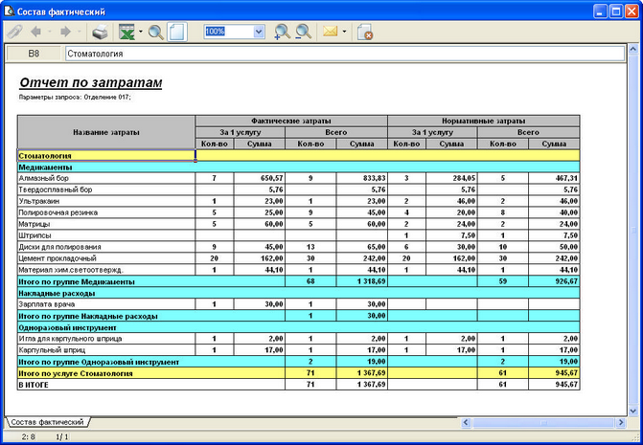The width and height of the screenshot is (643, 445).
Task: Click the back arrow navigation icon
Action: 36,32
